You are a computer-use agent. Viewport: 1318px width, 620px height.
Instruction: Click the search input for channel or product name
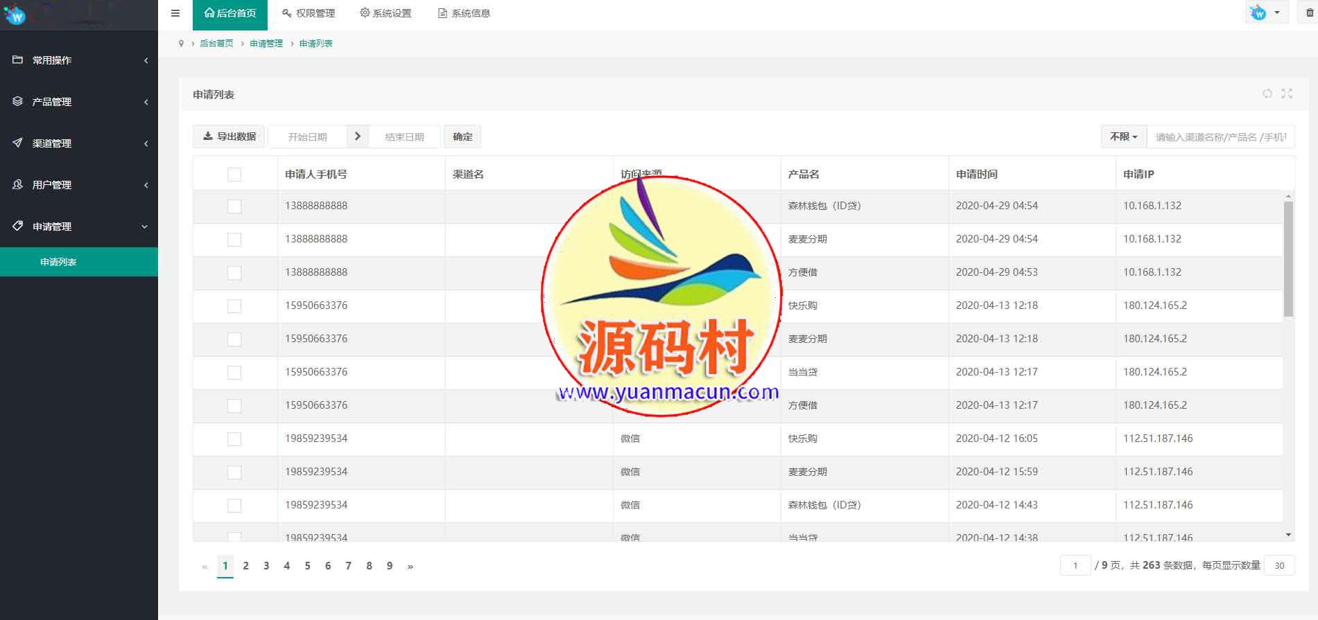1220,137
